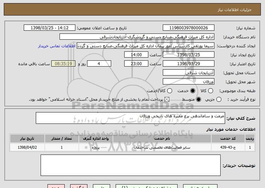Click the remaining days field showing 4
Screen dimensions: 265x188
click(x=99, y=64)
